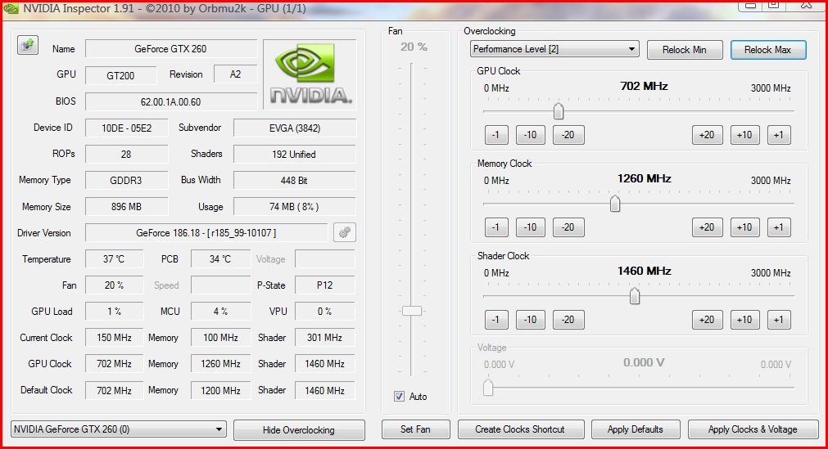Click Create Clocks Shortcut button
This screenshot has width=828, height=449.
tap(520, 429)
